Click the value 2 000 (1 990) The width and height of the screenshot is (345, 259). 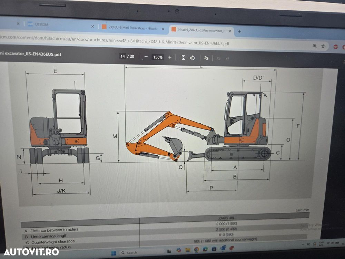click(227, 223)
